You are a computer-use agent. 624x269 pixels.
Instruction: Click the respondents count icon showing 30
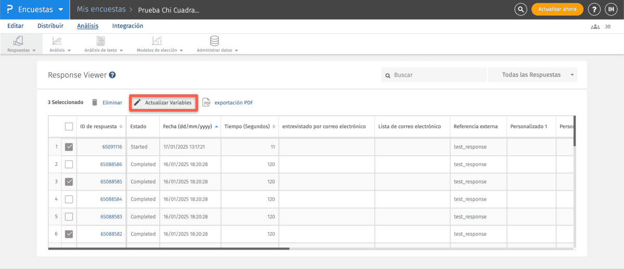(595, 26)
